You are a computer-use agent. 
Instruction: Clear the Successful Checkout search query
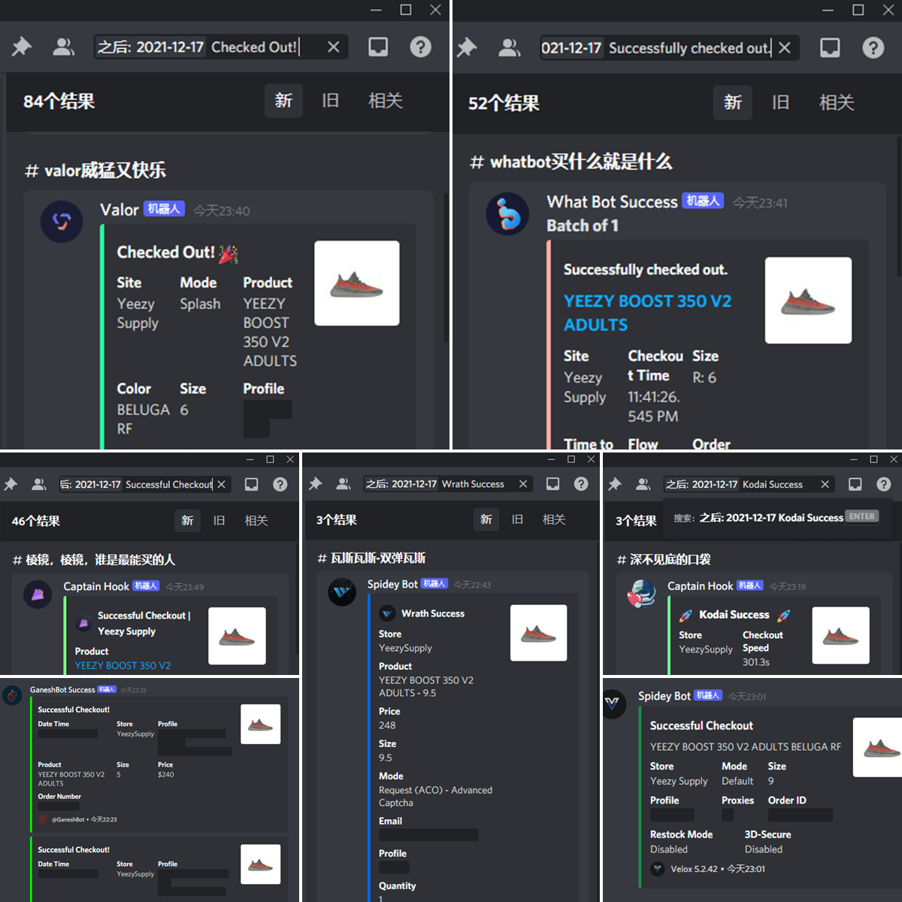pos(221,484)
